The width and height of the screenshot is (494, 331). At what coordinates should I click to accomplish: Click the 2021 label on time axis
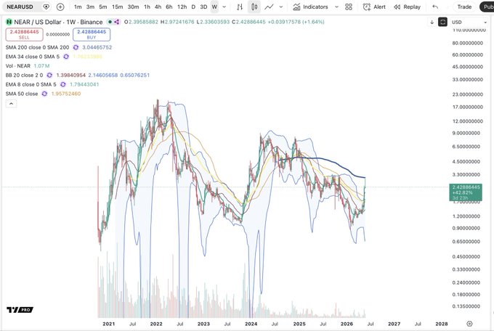(x=109, y=324)
